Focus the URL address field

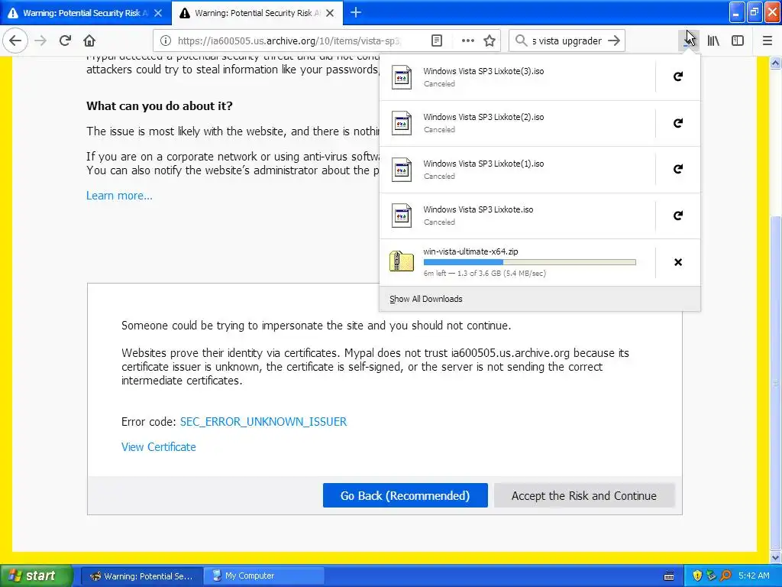[289, 41]
